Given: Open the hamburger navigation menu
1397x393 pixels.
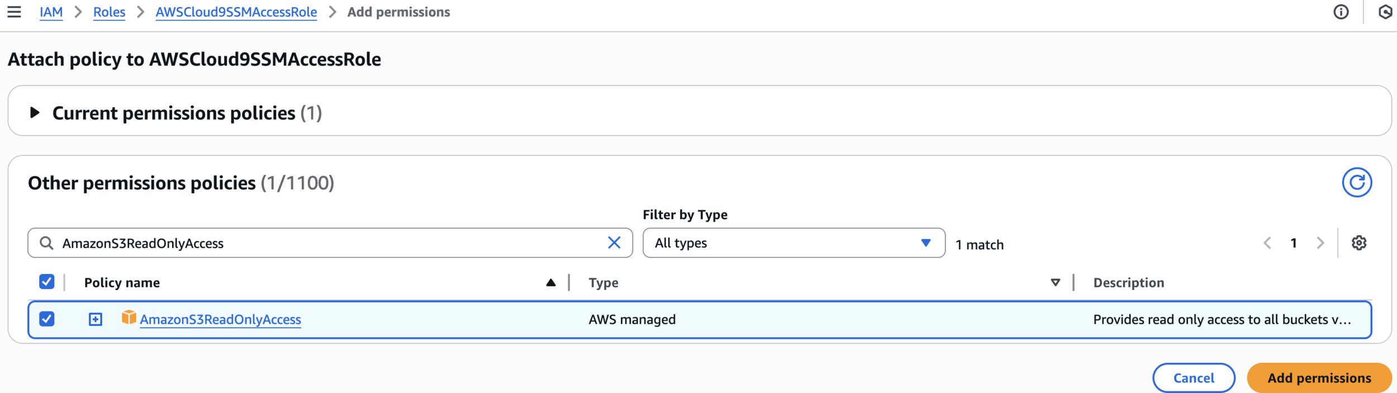Looking at the screenshot, I should click(14, 12).
